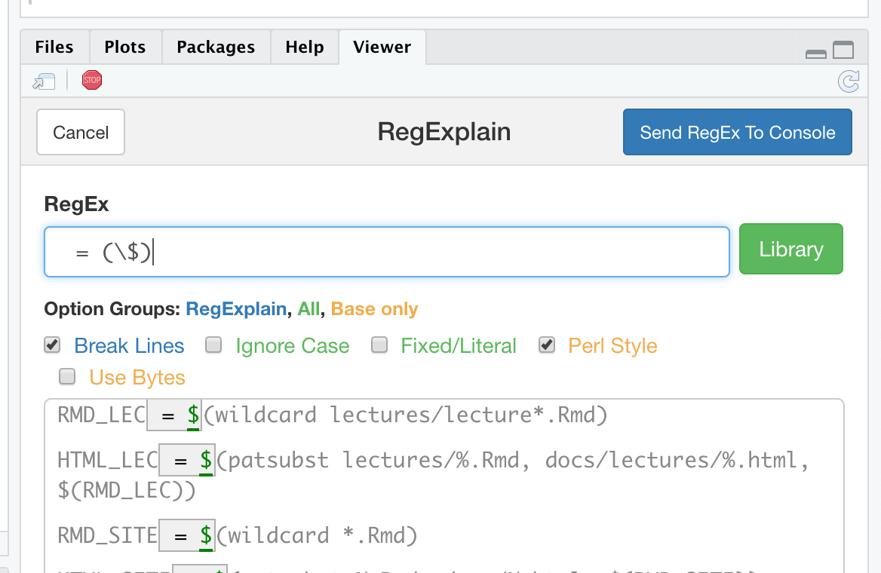Switch to the Packages tab
The image size is (881, 573).
click(216, 47)
